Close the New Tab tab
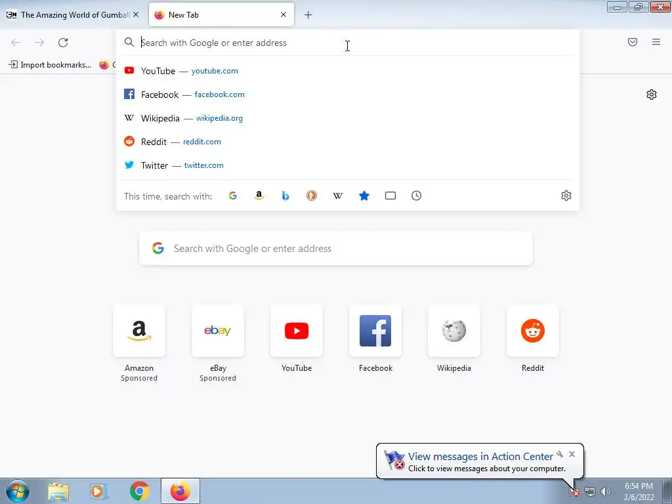This screenshot has width=672, height=504. click(x=283, y=14)
